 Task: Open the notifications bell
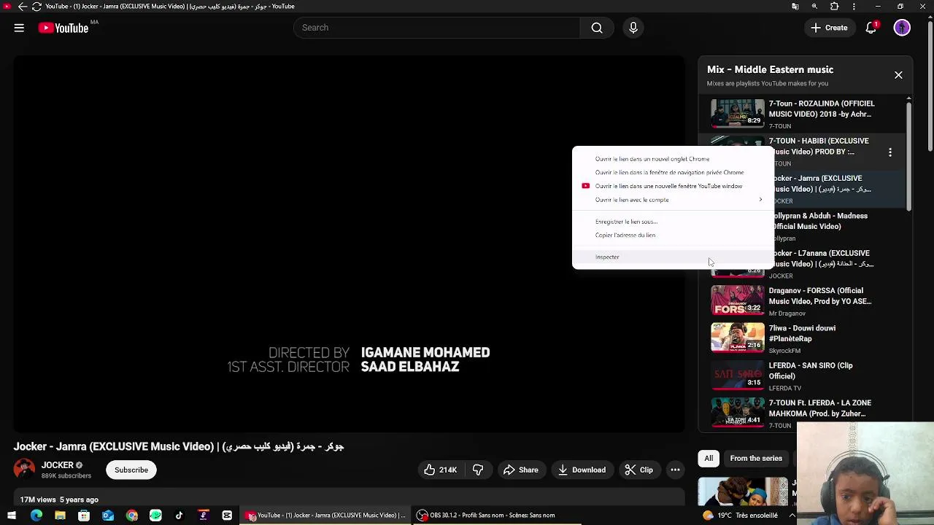pyautogui.click(x=871, y=28)
